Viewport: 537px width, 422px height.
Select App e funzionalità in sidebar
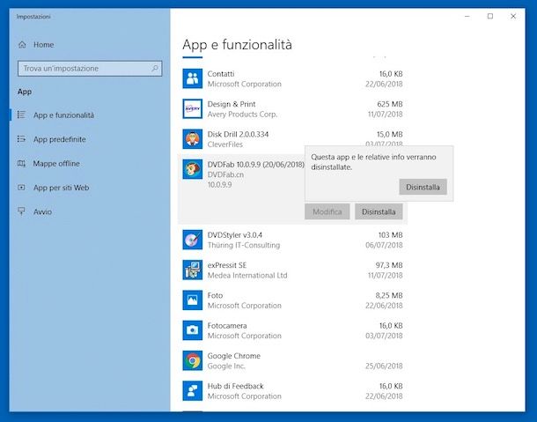pyautogui.click(x=63, y=115)
